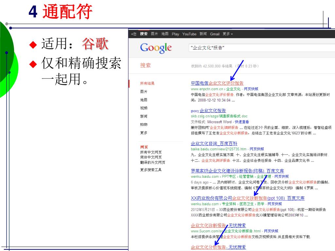335x251 pixels.
Task: Expand the 更多 dropdown in the black bar
Action: click(228, 34)
